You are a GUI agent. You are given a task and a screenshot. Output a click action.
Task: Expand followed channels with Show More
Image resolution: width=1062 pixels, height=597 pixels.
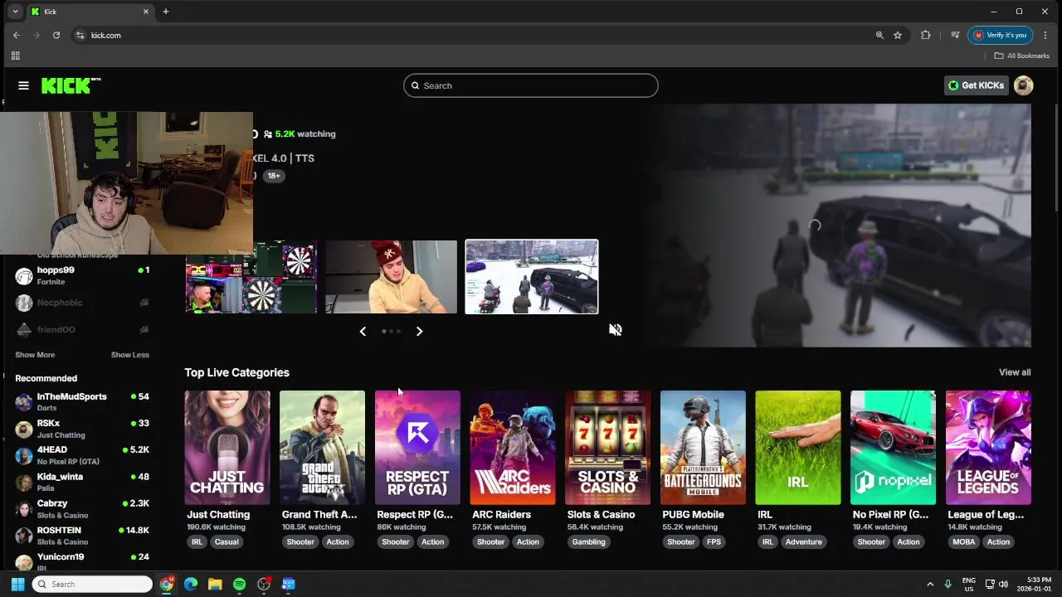point(35,355)
